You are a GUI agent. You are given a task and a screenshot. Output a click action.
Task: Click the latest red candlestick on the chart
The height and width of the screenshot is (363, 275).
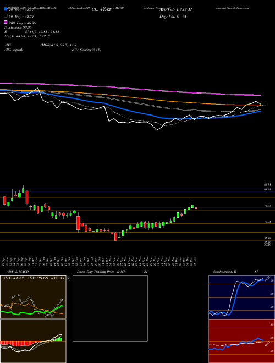196,208
